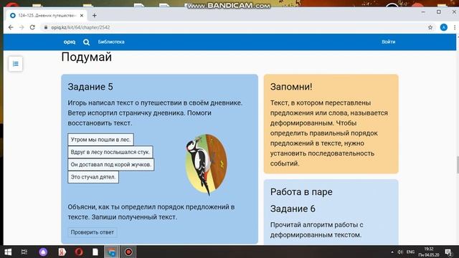
Task: Select sentence 'Вдруг в лесу послышался стук.'
Action: (110, 152)
